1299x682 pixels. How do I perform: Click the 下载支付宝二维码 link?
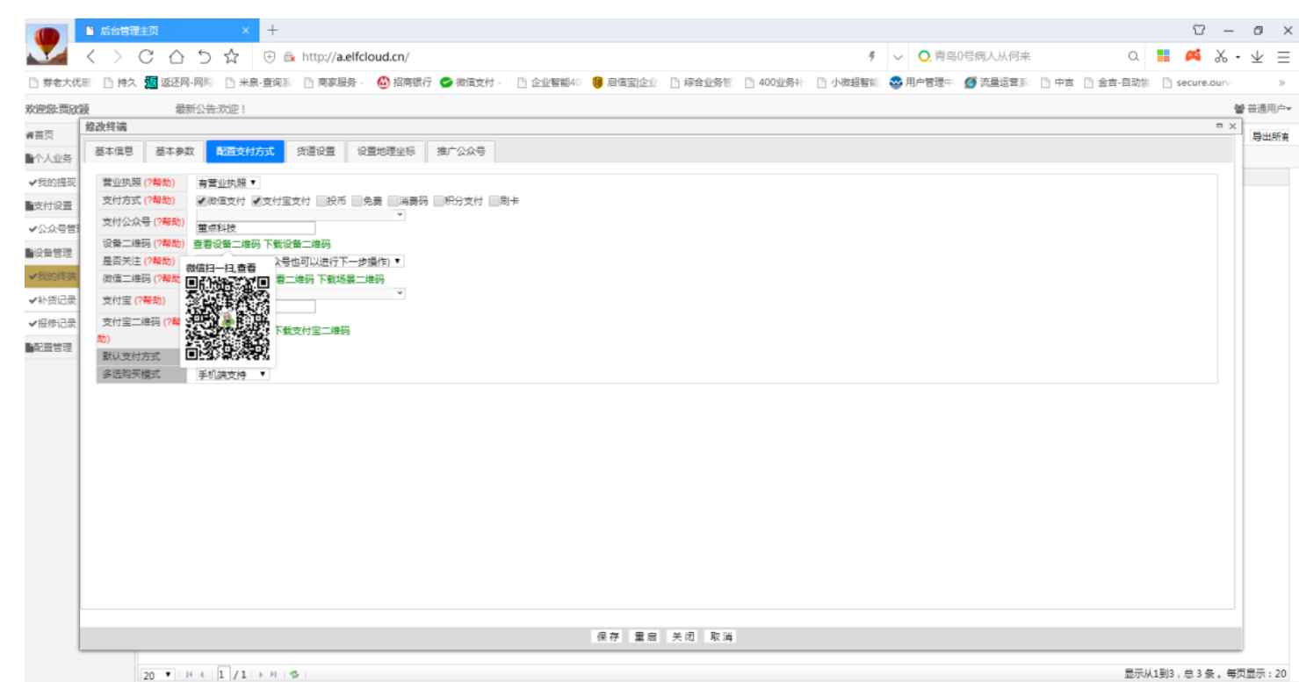tap(312, 331)
